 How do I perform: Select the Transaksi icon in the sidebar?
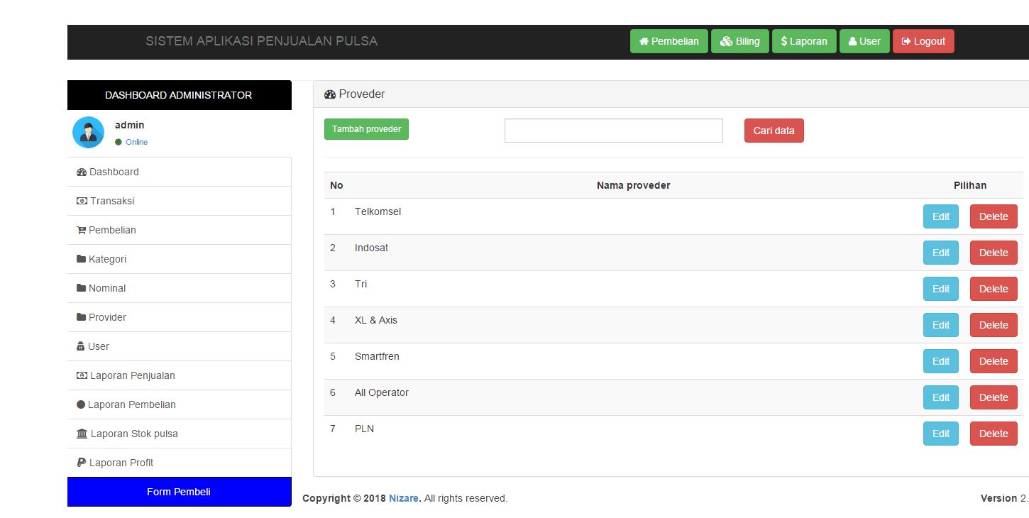click(81, 201)
